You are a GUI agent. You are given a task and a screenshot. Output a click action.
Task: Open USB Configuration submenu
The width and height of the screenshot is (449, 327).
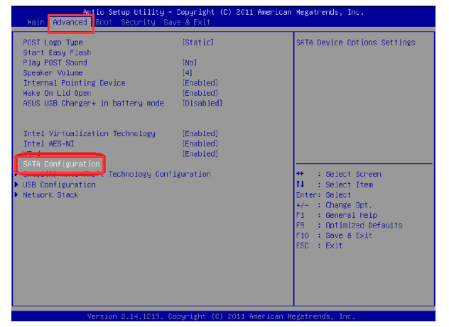click(59, 185)
